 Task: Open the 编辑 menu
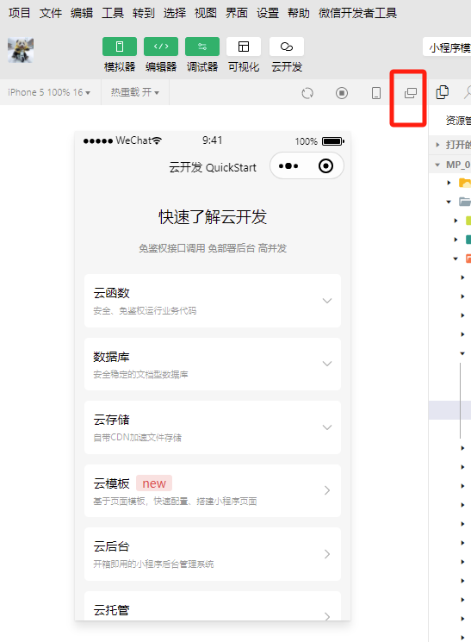(x=82, y=13)
